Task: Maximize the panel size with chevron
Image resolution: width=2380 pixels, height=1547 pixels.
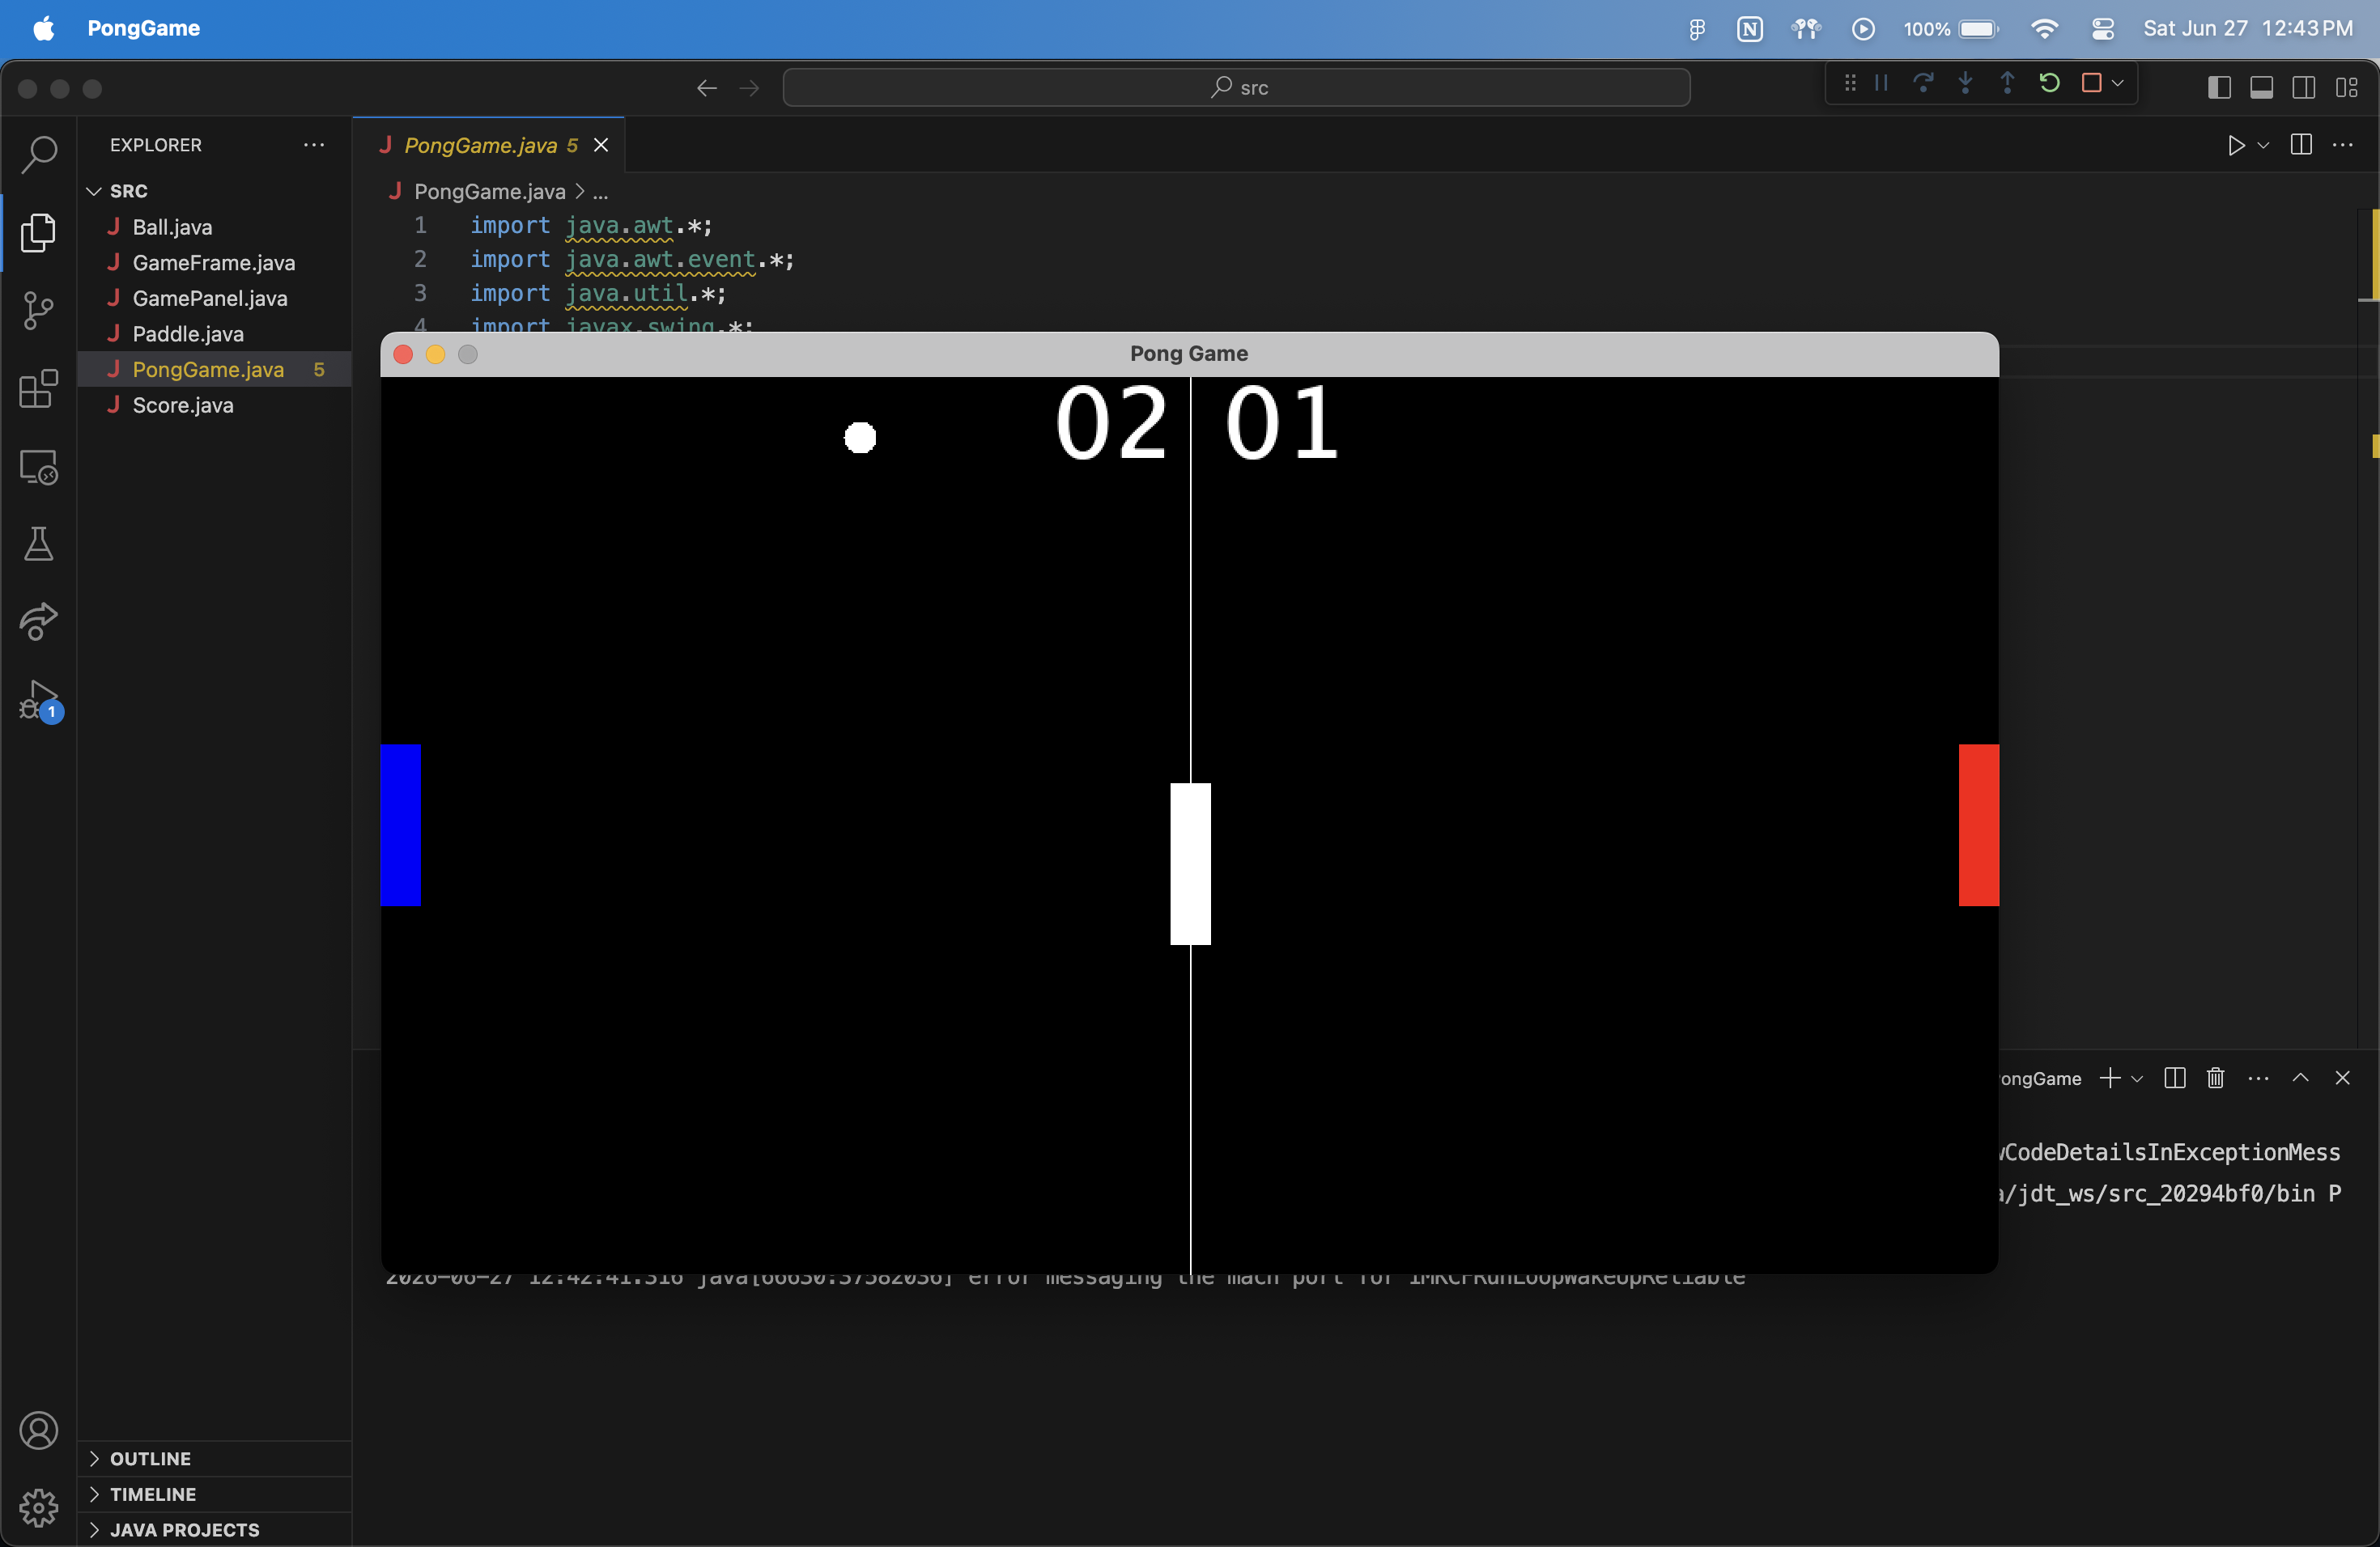Action: pyautogui.click(x=2300, y=1079)
